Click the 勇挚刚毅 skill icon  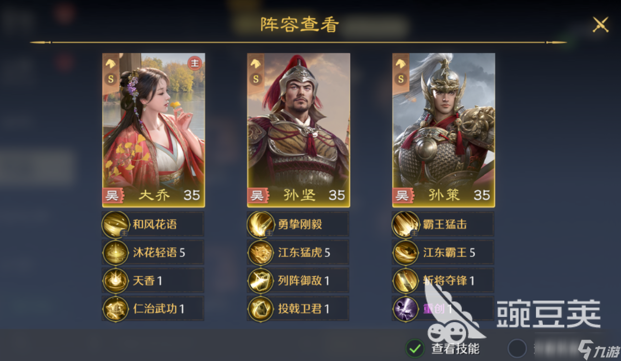pyautogui.click(x=261, y=225)
